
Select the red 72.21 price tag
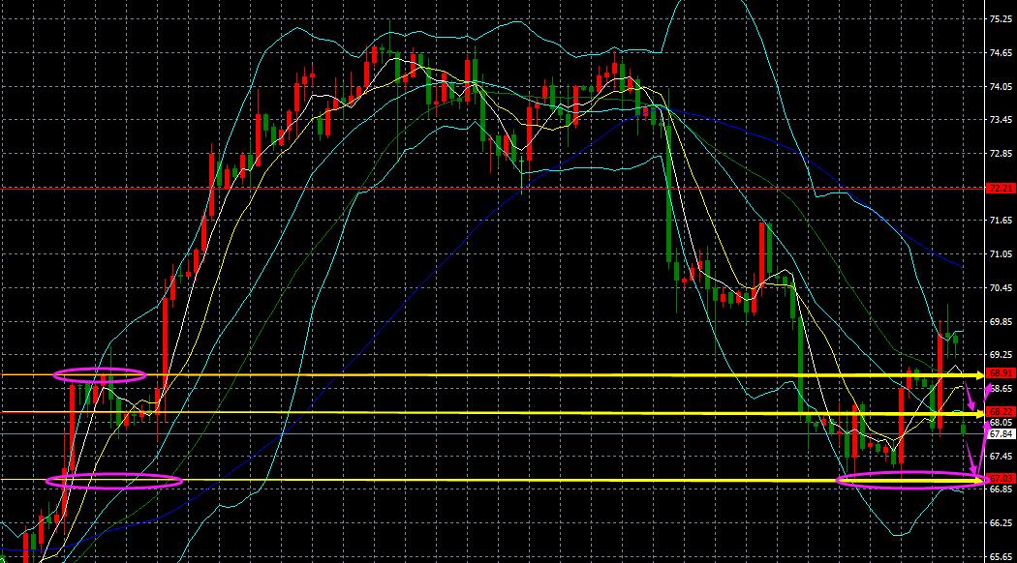tap(1001, 189)
